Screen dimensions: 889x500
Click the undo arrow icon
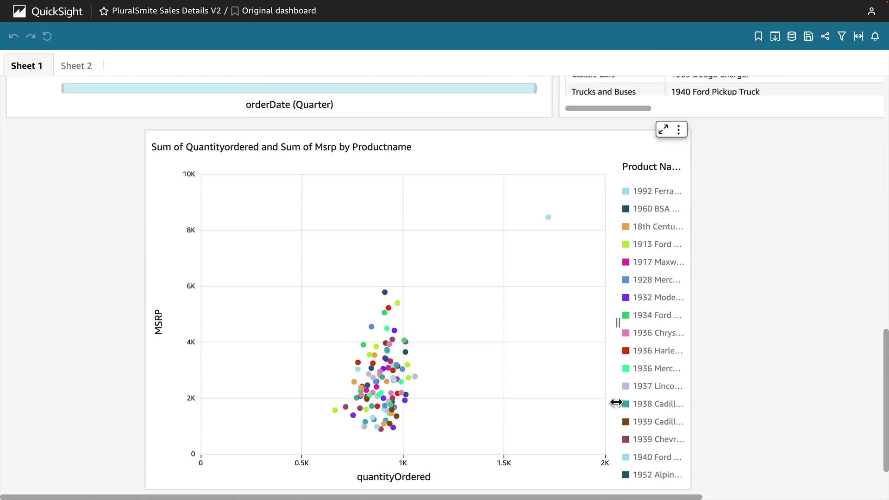coord(13,36)
